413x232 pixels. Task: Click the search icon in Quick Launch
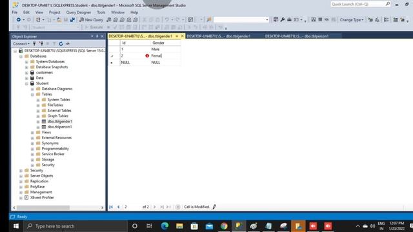388,4
